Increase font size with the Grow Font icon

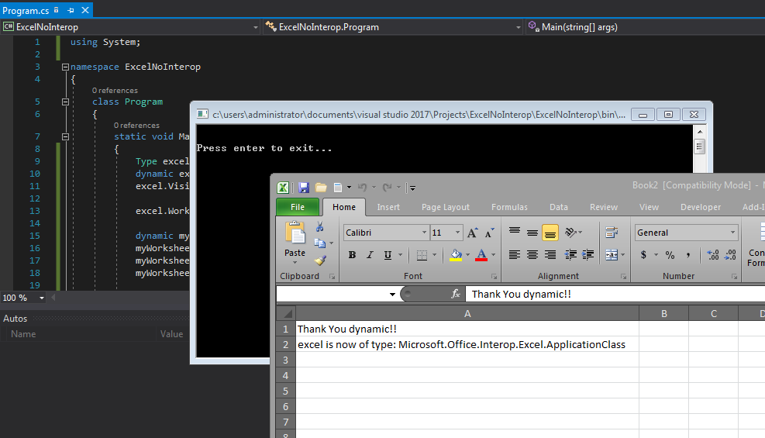[x=472, y=233]
